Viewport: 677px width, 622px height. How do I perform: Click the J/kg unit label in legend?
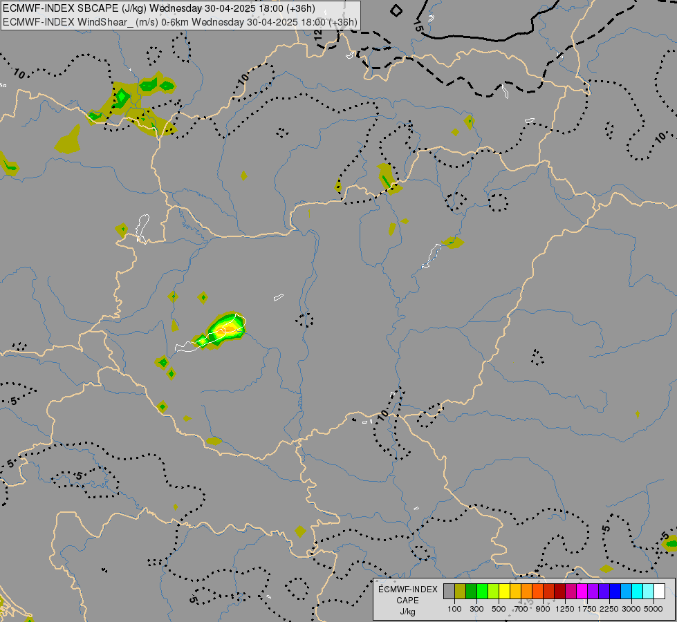(x=407, y=612)
